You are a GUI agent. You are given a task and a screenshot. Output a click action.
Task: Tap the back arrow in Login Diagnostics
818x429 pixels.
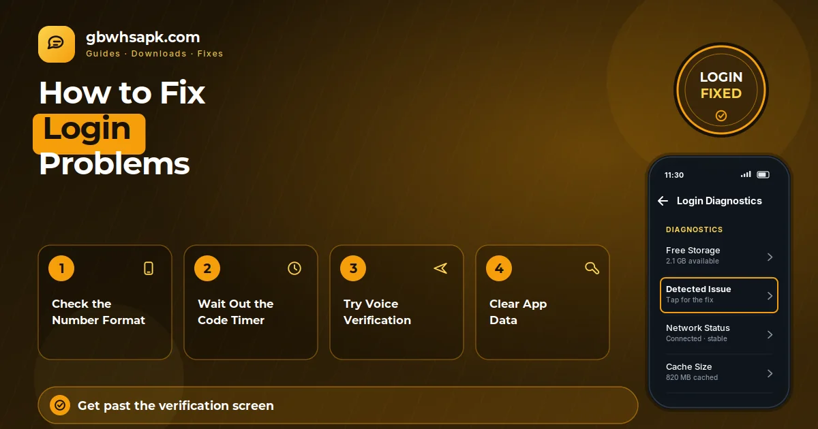[x=663, y=201]
